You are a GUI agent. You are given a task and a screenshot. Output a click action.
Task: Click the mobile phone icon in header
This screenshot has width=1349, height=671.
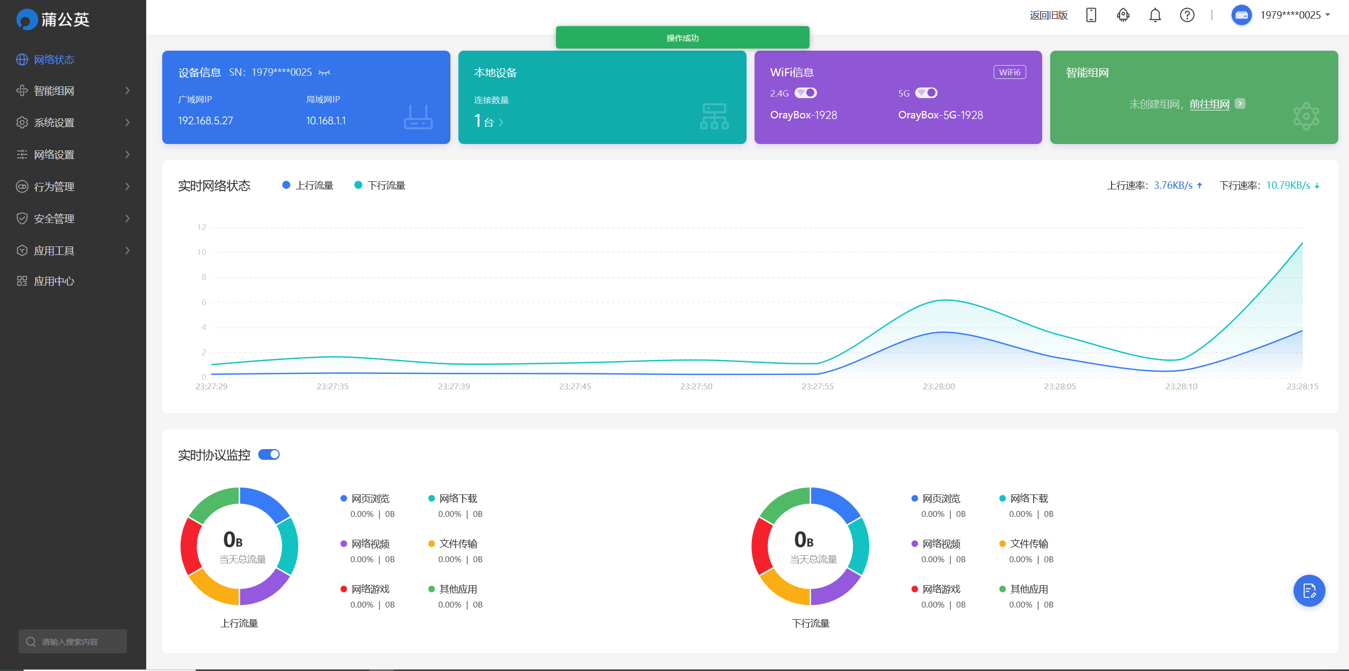coord(1091,15)
